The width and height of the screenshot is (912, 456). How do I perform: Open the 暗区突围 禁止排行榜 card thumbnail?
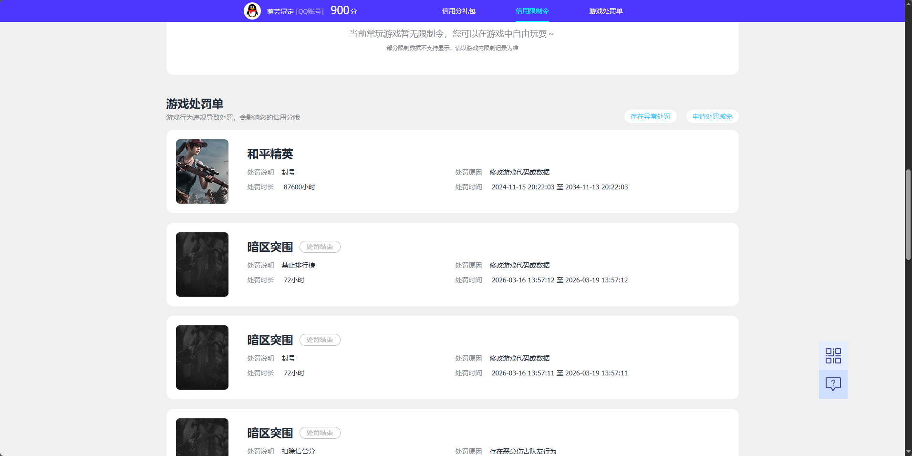(202, 264)
